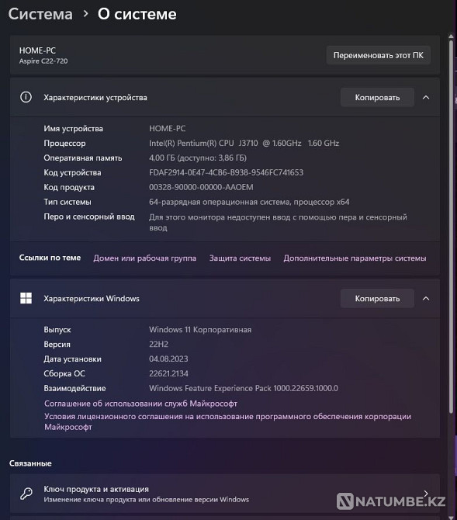This screenshot has width=457, height=520.
Task: Click Перо и сенсорный ввод label
Action: click(x=89, y=217)
